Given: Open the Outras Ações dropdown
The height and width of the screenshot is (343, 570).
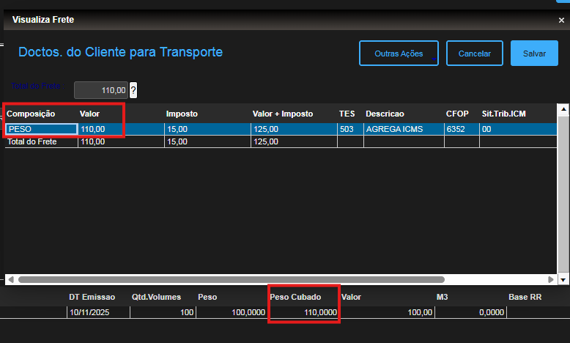Looking at the screenshot, I should click(x=399, y=54).
